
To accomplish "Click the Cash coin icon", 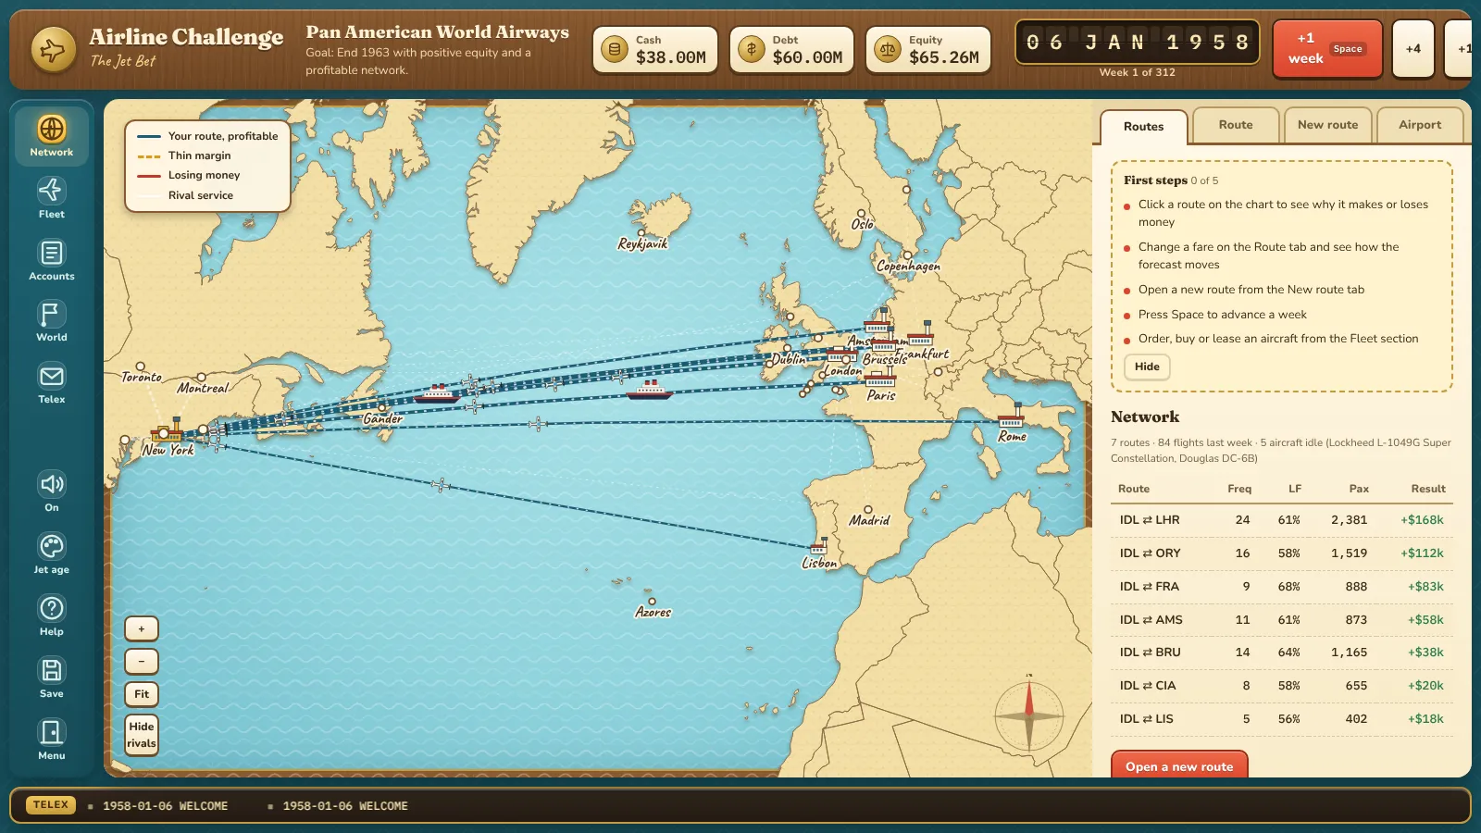I will [615, 49].
